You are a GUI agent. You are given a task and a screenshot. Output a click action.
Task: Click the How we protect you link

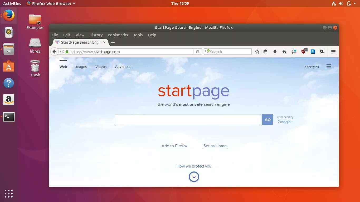[x=194, y=166]
